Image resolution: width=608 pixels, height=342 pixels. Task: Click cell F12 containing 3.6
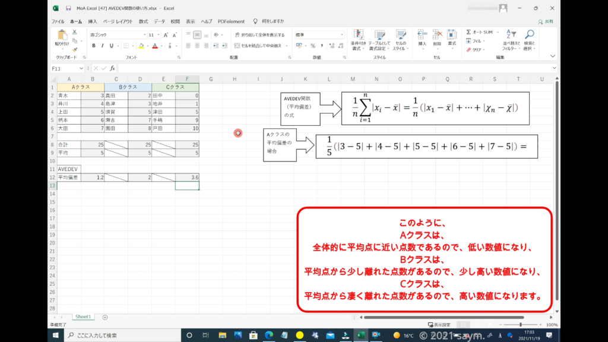[187, 177]
